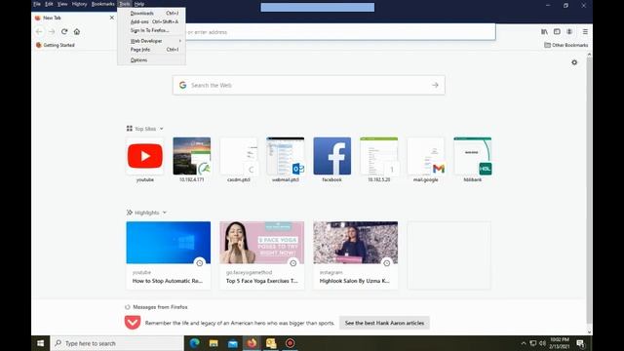
Task: Open the taskbar clock and date
Action: [x=559, y=343]
